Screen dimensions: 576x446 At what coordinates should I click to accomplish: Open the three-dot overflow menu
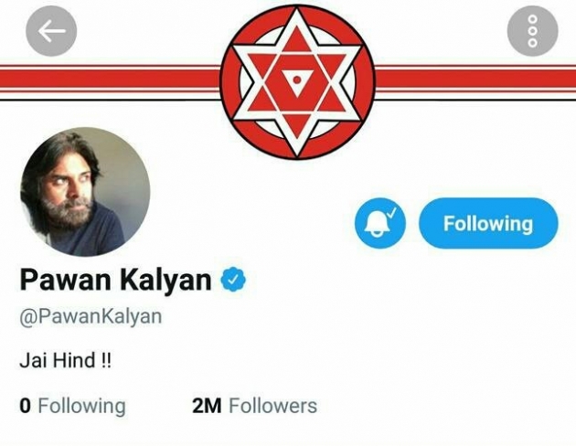(531, 31)
